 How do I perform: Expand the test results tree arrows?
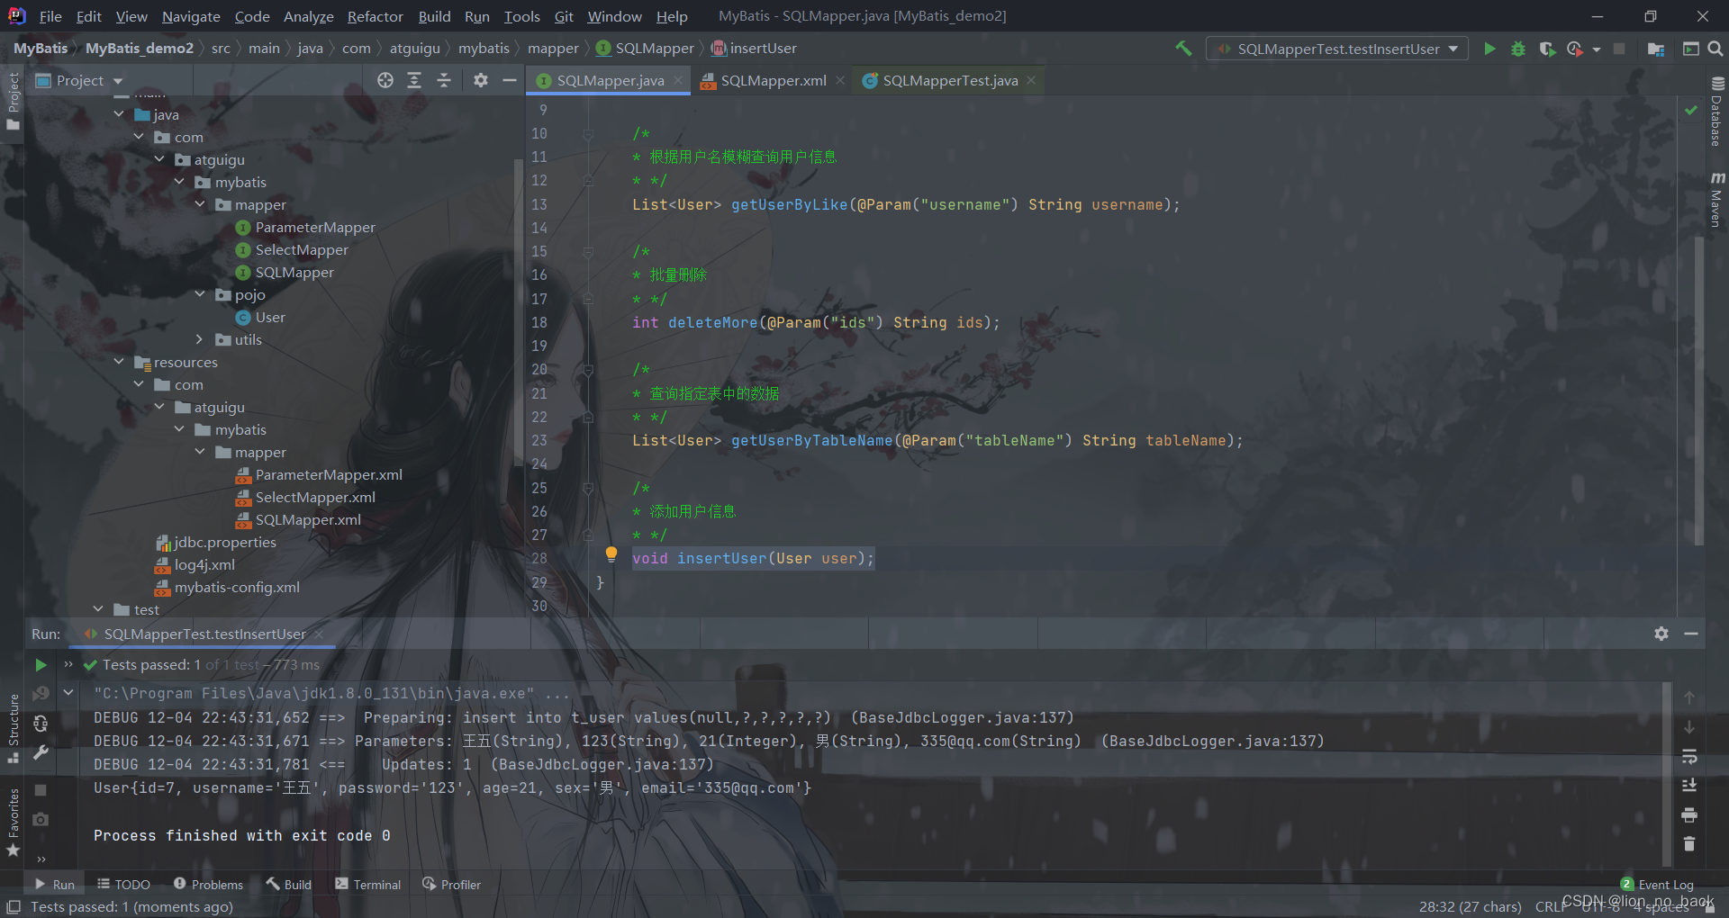click(x=68, y=665)
